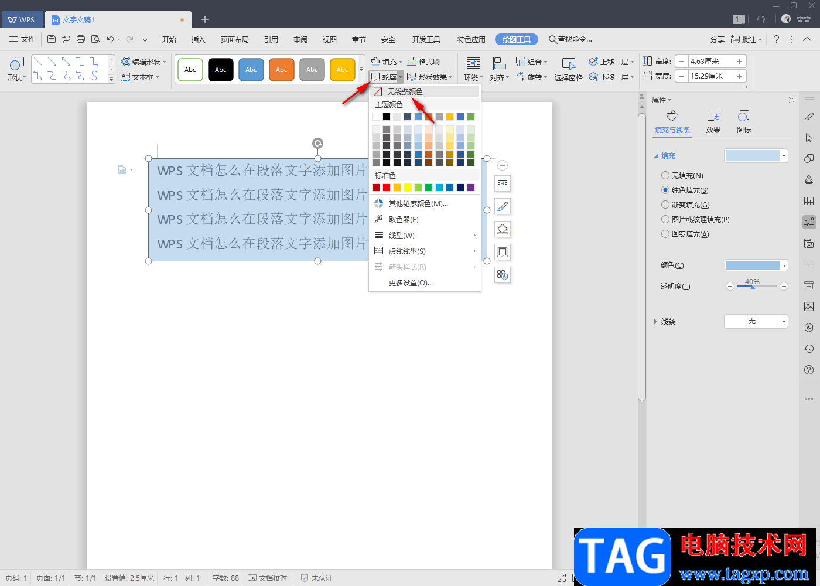Click the Save icon in quick access toolbar
This screenshot has height=586, width=820.
click(52, 39)
